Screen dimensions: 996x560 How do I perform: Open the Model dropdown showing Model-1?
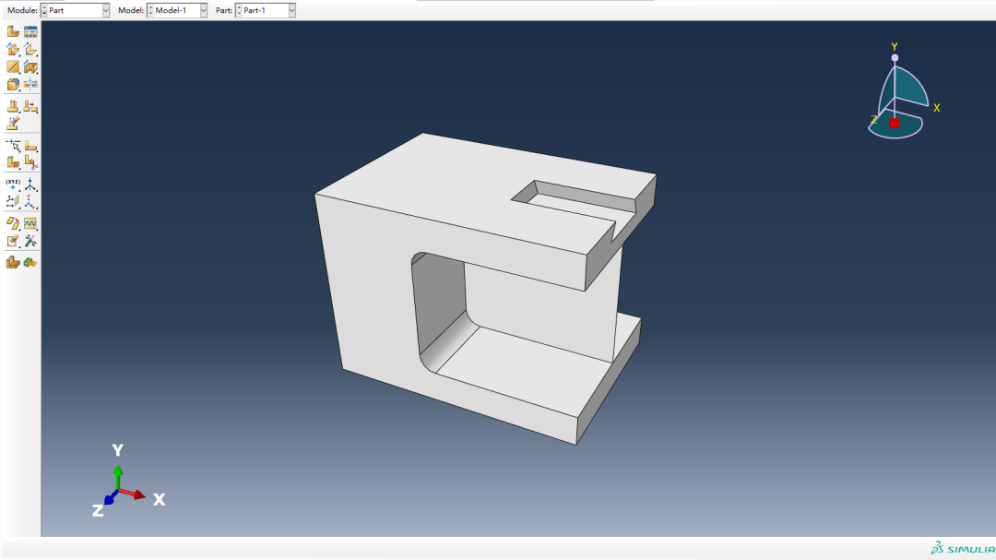203,10
